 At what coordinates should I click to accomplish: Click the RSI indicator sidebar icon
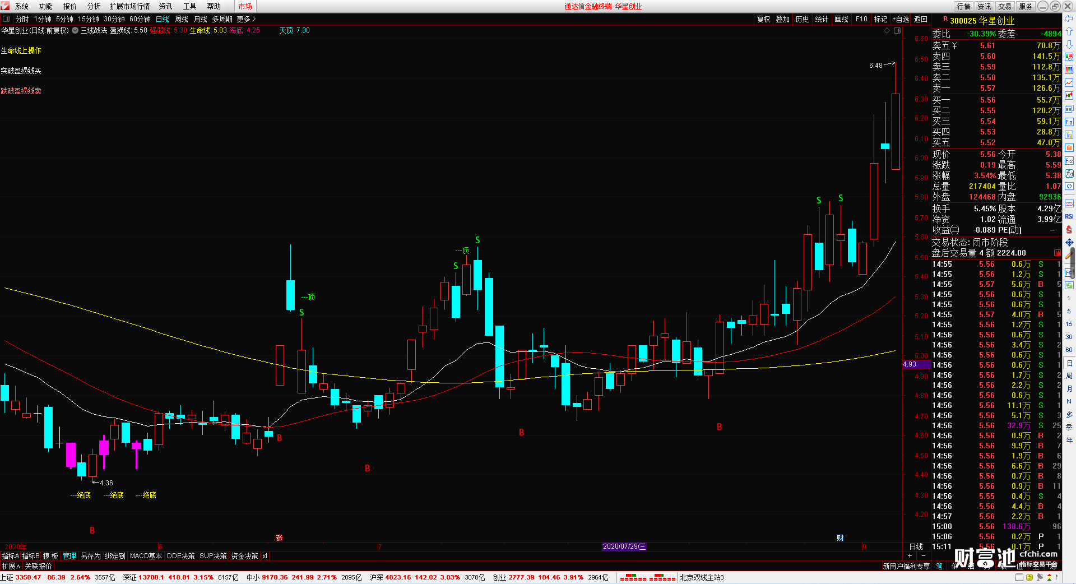[x=1069, y=216]
